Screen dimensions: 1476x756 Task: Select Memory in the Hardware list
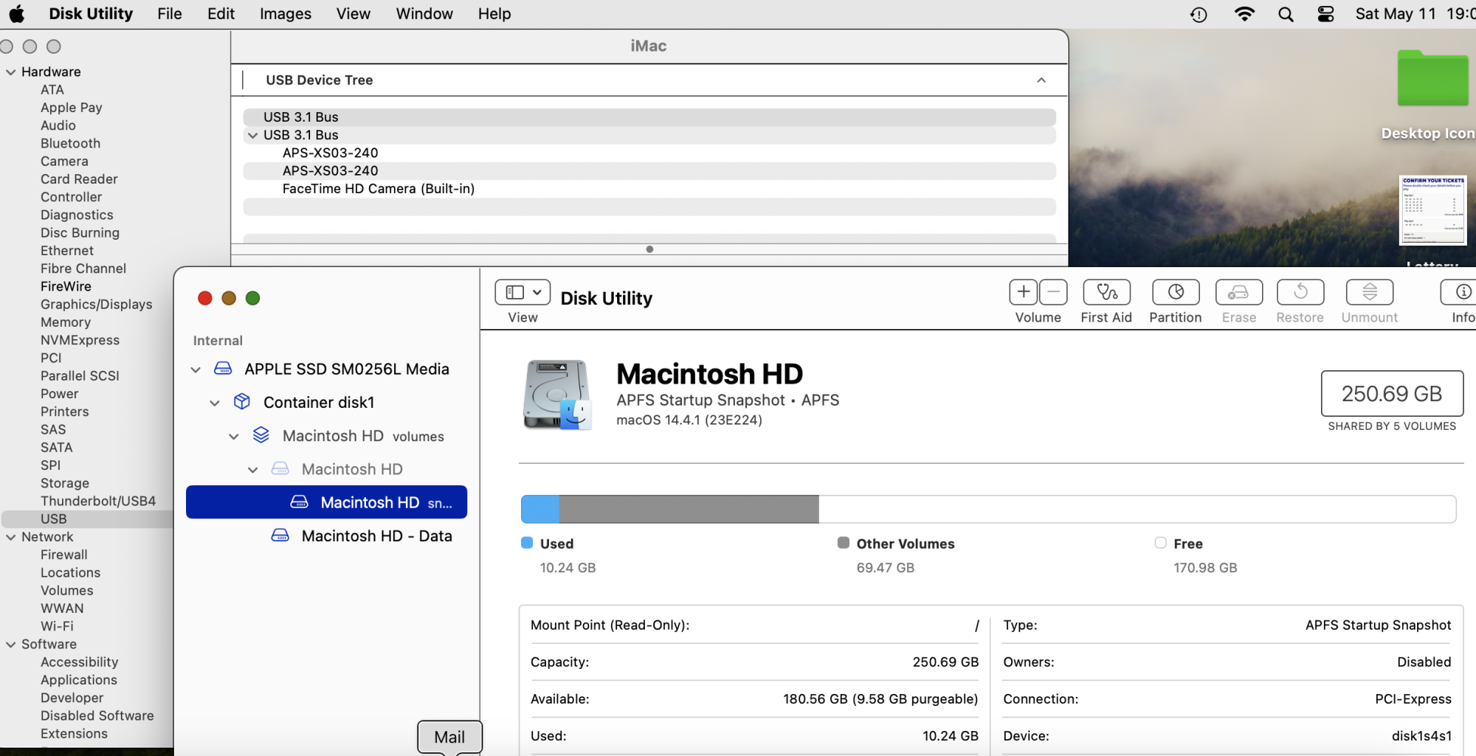click(x=66, y=322)
